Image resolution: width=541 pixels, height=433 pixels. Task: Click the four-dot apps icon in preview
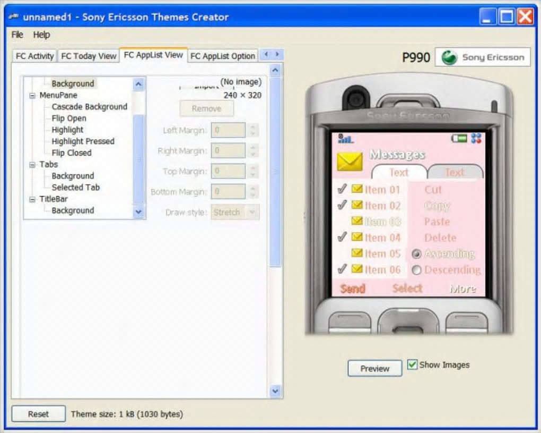476,139
